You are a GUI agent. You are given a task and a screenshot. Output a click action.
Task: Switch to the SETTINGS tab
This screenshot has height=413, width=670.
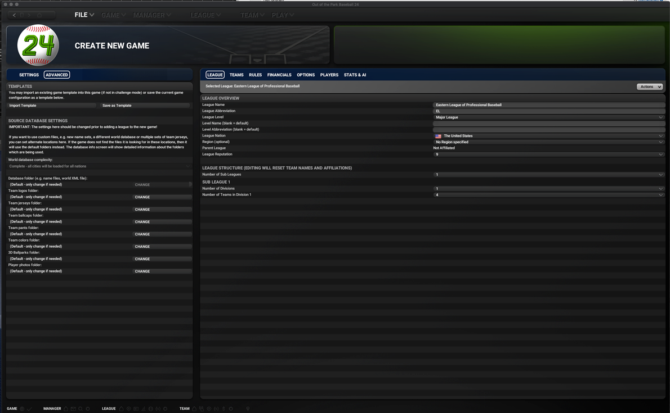tap(29, 75)
